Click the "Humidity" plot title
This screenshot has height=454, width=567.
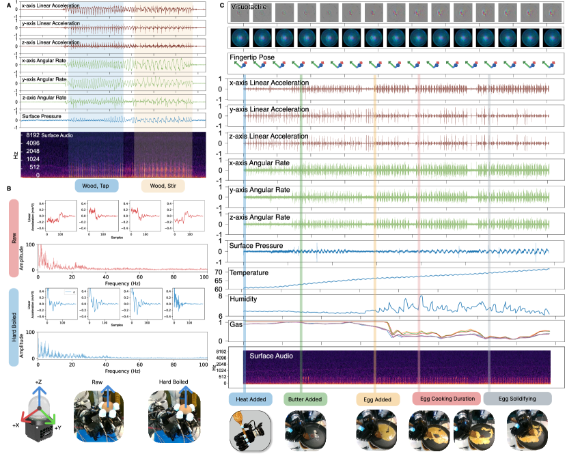[243, 299]
